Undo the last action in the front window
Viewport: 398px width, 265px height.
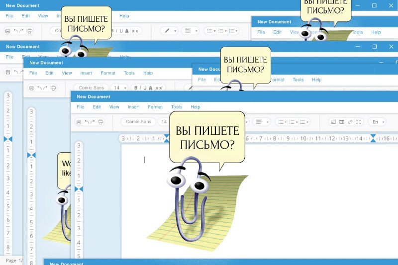(87, 122)
